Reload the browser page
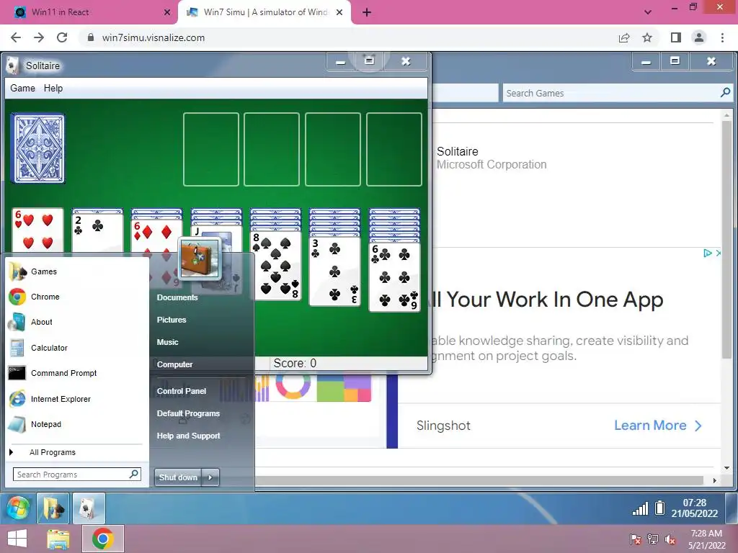Viewport: 738px width, 553px height. tap(62, 37)
